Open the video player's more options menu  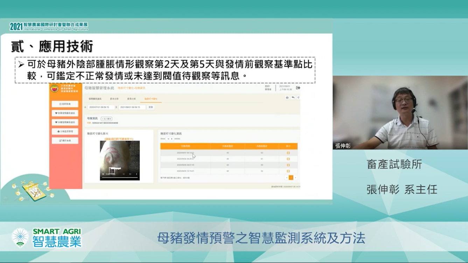[x=137, y=174]
